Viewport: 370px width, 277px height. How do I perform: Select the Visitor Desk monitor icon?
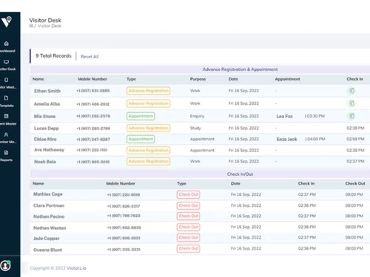6,62
